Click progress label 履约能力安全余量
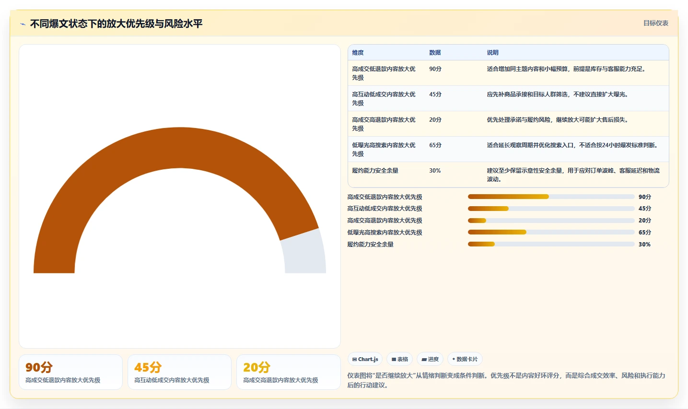Image resolution: width=688 pixels, height=409 pixels. pyautogui.click(x=370, y=245)
